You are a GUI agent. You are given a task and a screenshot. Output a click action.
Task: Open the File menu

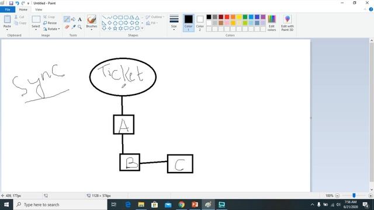click(x=8, y=9)
